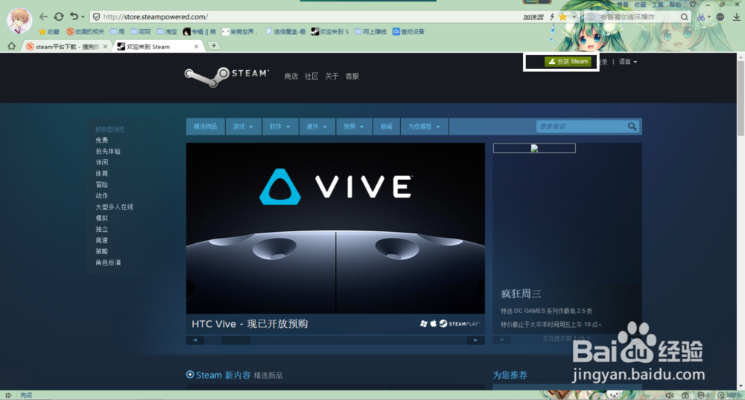This screenshot has width=745, height=400.
Task: Click the lightning speed-mode icon
Action: pos(551,17)
